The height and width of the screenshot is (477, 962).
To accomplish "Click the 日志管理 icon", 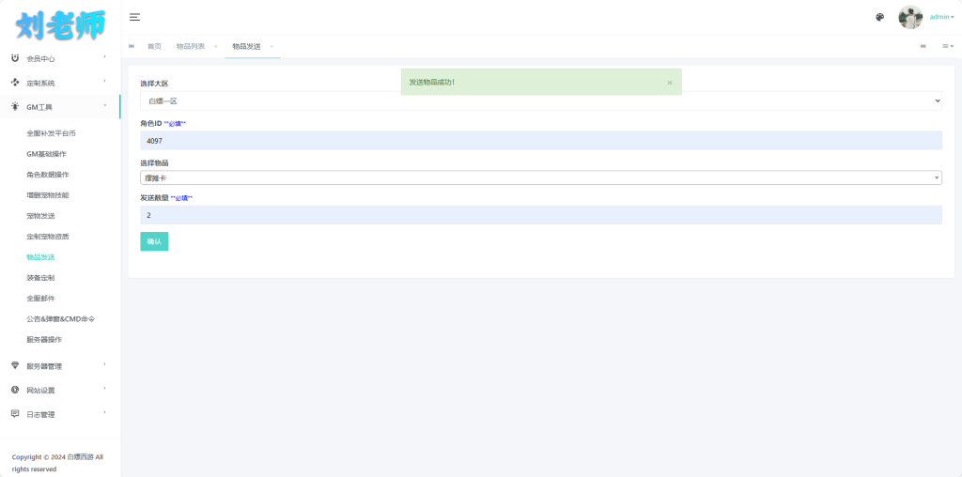I will tap(15, 414).
